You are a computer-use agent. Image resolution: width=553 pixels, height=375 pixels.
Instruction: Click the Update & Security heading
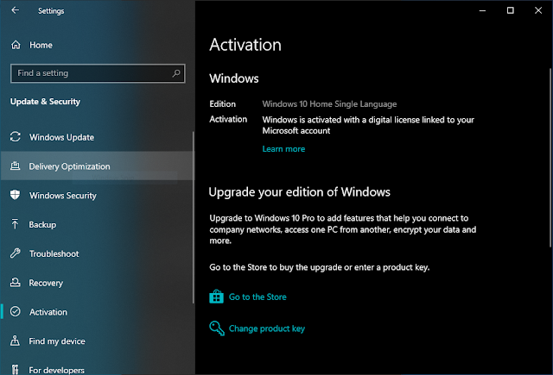(x=45, y=102)
